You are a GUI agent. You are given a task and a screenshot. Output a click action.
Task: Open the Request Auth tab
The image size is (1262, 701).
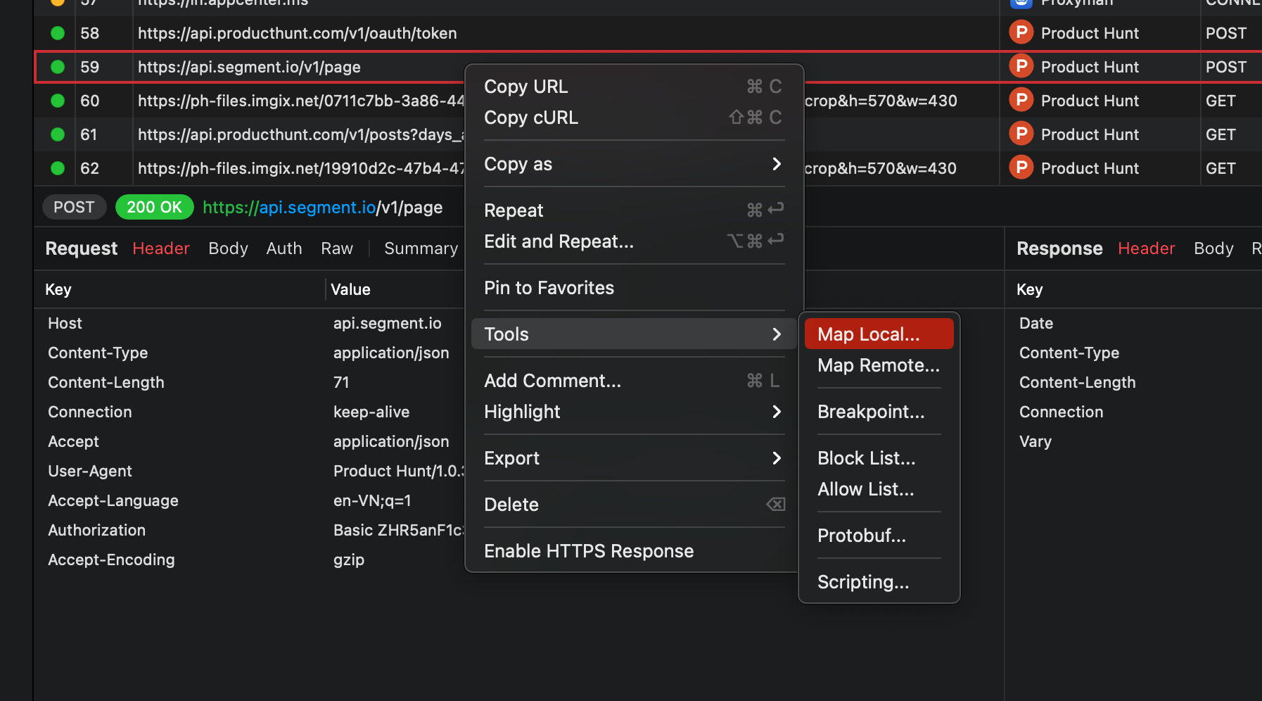tap(284, 248)
